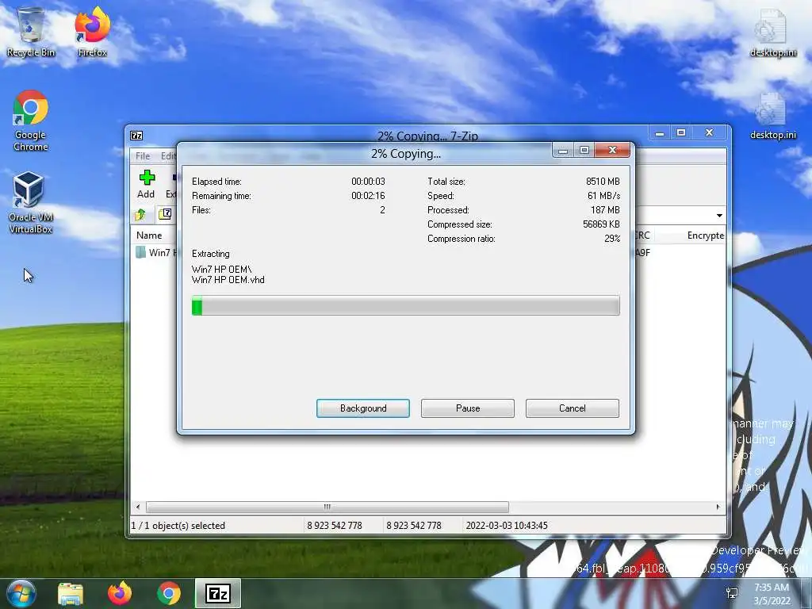
Task: Open Windows Explorer from the taskbar
Action: (x=71, y=594)
